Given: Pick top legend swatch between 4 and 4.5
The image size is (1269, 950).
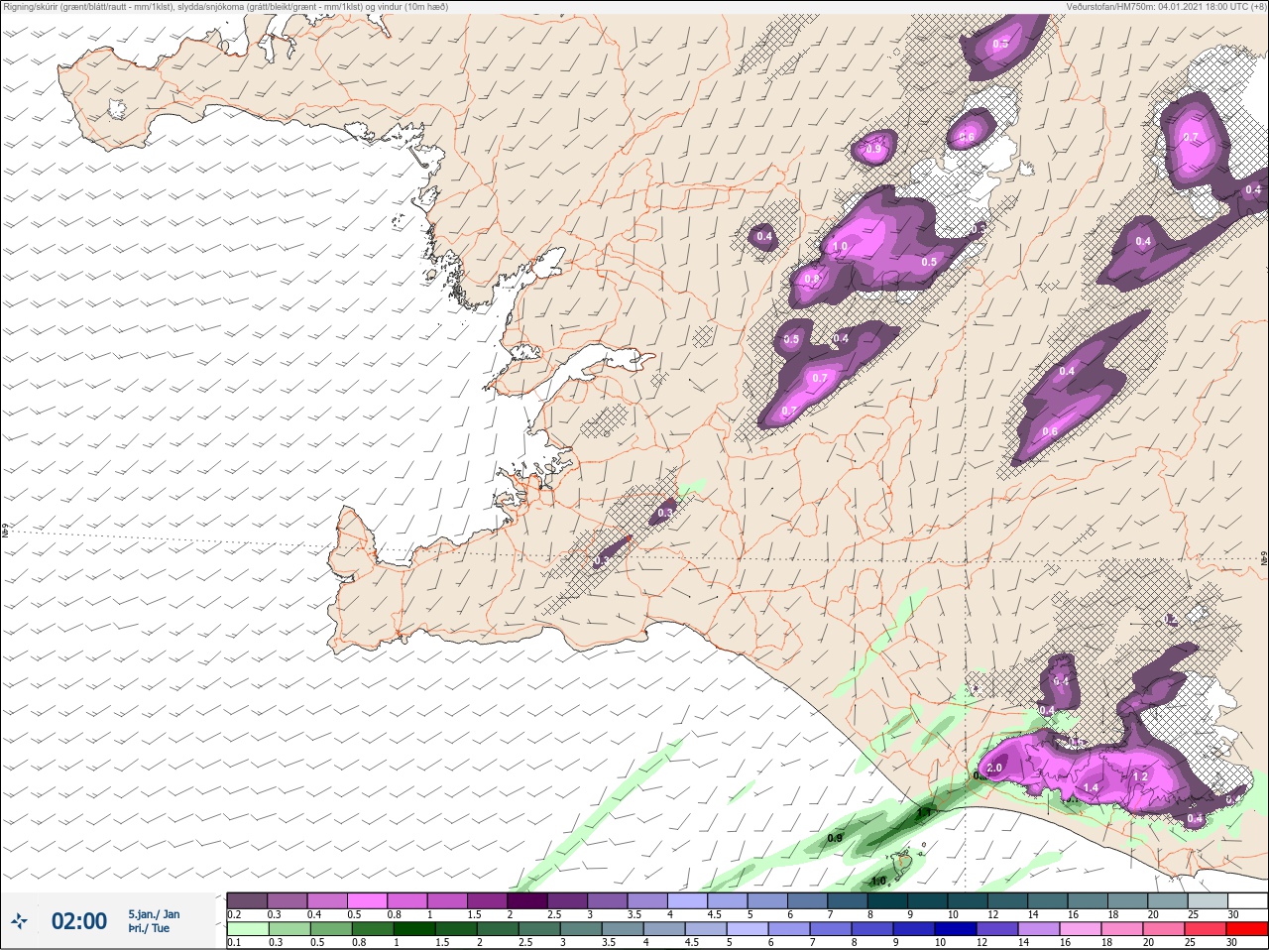Looking at the screenshot, I should [689, 899].
